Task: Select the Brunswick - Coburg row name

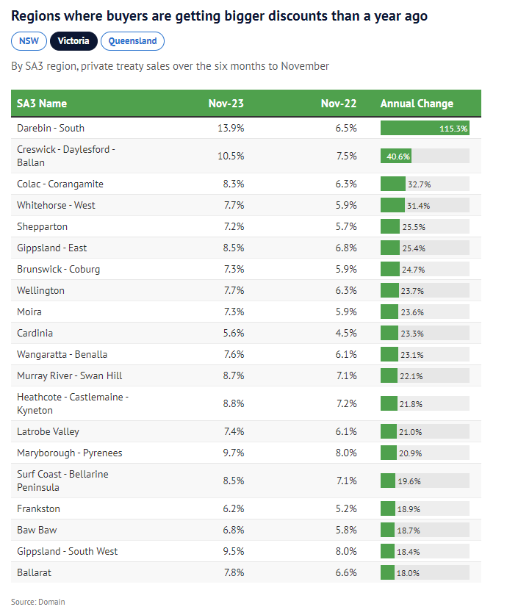Action: click(x=58, y=269)
